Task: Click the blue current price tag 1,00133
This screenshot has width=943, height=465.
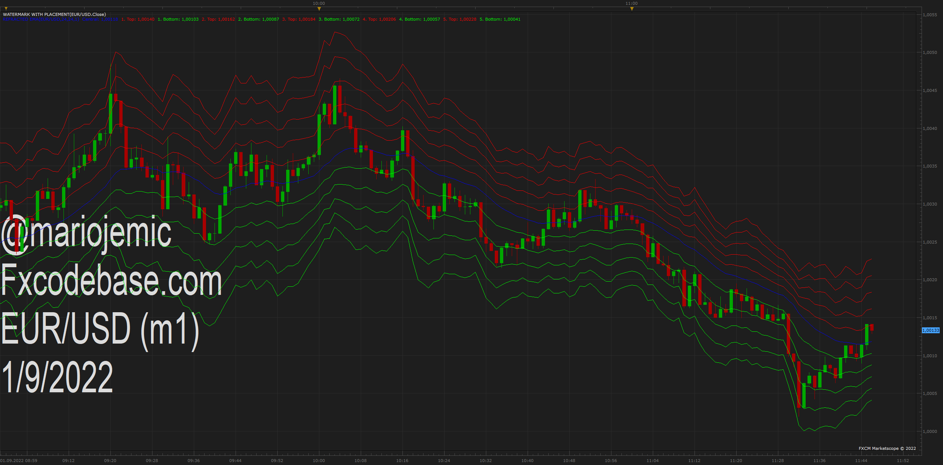Action: (930, 330)
